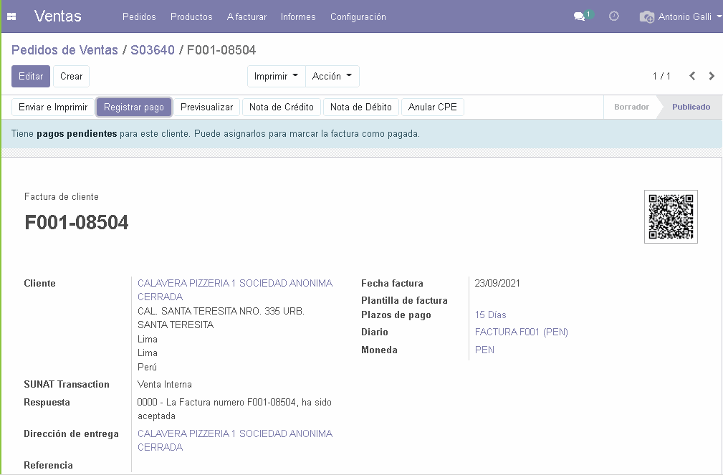Select the Borrador status stage
Viewport: 723px width, 475px height.
[x=631, y=107]
